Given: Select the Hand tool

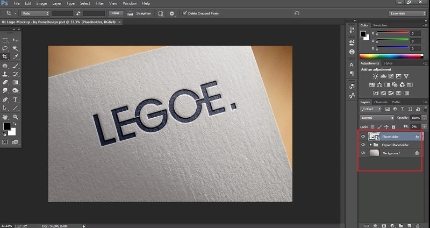Looking at the screenshot, I should [x=5, y=117].
